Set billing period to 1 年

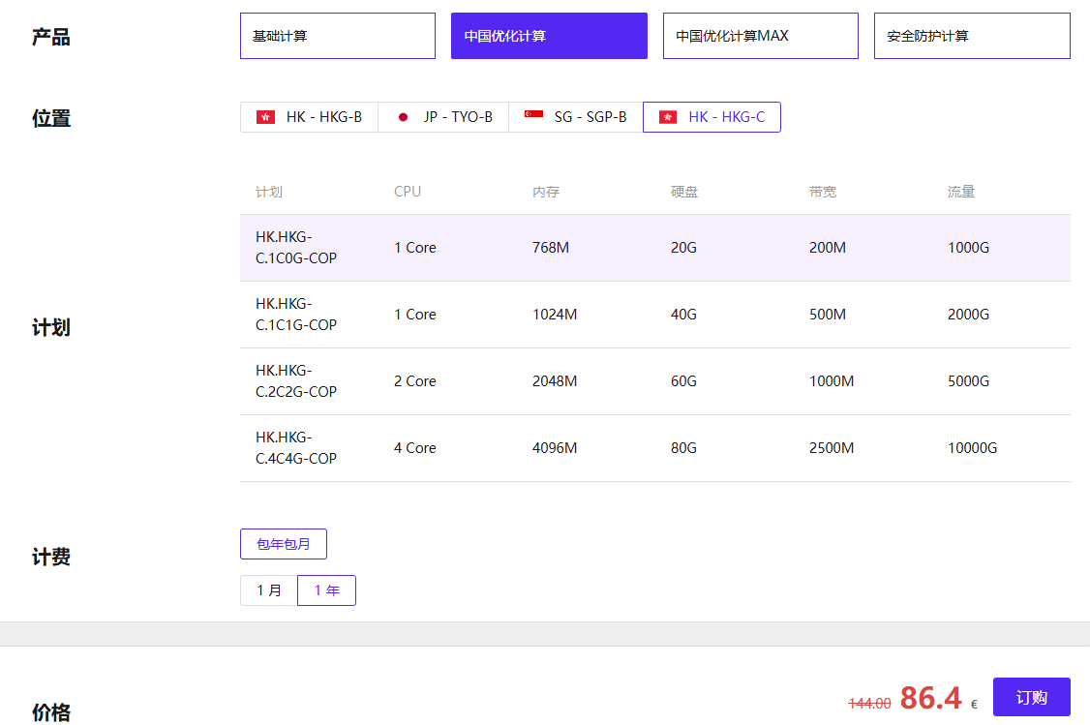[326, 590]
